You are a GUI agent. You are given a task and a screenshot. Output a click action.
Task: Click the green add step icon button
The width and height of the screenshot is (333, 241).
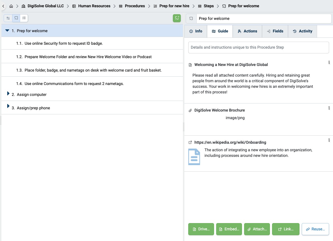[x=177, y=18]
